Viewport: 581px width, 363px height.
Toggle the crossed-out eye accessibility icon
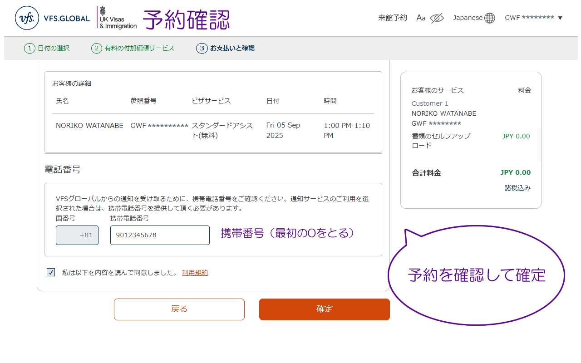pyautogui.click(x=436, y=18)
